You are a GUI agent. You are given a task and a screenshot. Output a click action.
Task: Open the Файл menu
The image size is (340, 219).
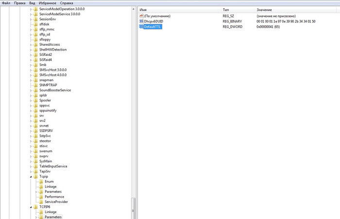(x=6, y=3)
